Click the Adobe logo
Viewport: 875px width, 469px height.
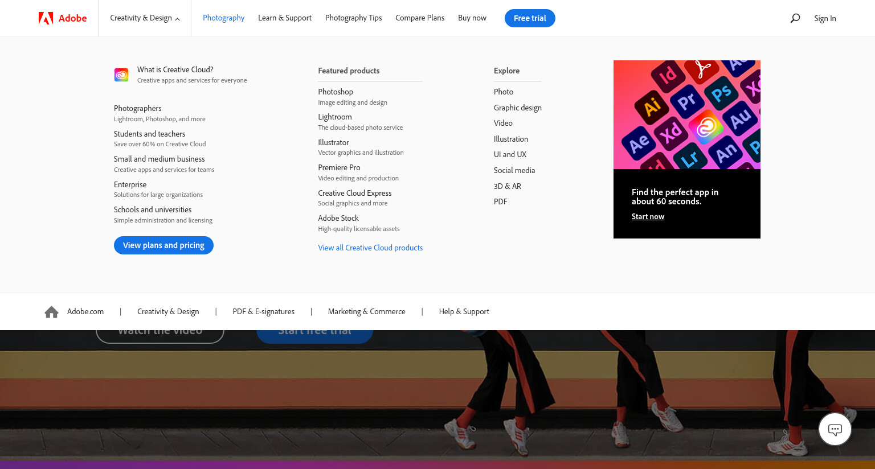(x=63, y=18)
